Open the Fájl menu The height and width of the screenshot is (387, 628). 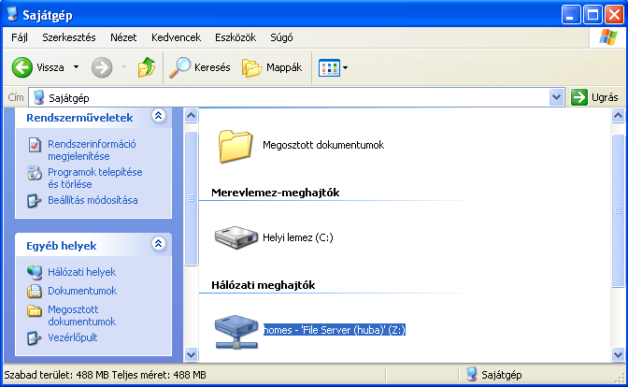pyautogui.click(x=20, y=37)
